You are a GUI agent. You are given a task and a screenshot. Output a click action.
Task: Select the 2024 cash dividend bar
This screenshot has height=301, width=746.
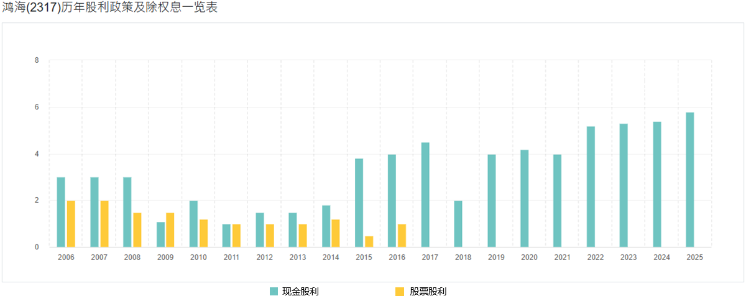click(x=657, y=185)
